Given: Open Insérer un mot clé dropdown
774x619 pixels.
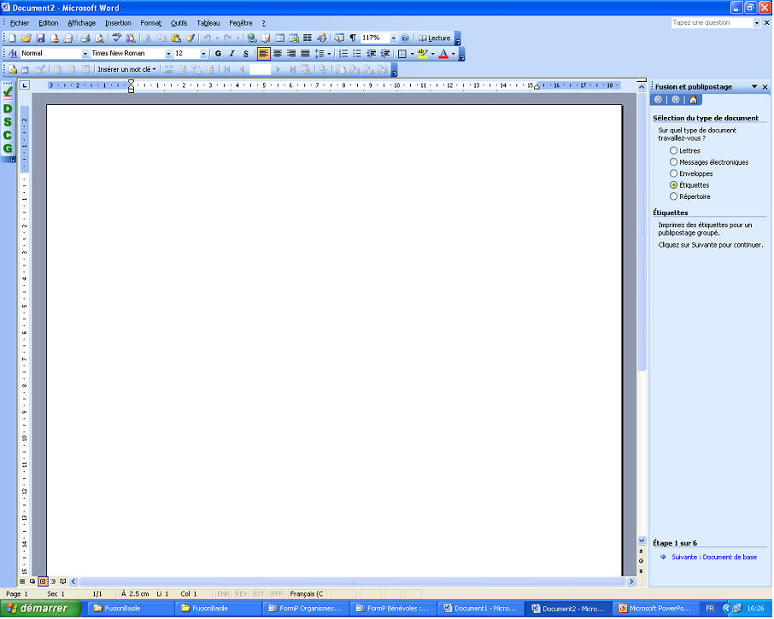Looking at the screenshot, I should coord(126,69).
